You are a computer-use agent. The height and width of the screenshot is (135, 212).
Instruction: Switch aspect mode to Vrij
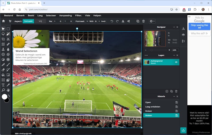point(40,21)
